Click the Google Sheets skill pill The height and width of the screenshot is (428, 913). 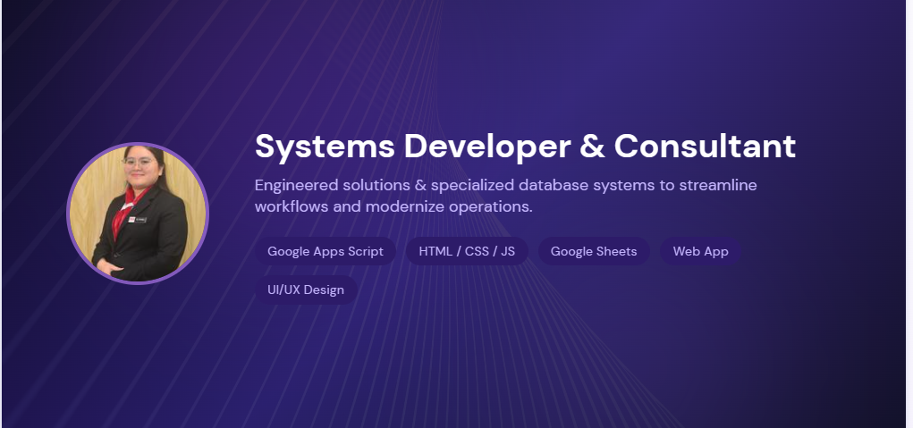point(594,251)
